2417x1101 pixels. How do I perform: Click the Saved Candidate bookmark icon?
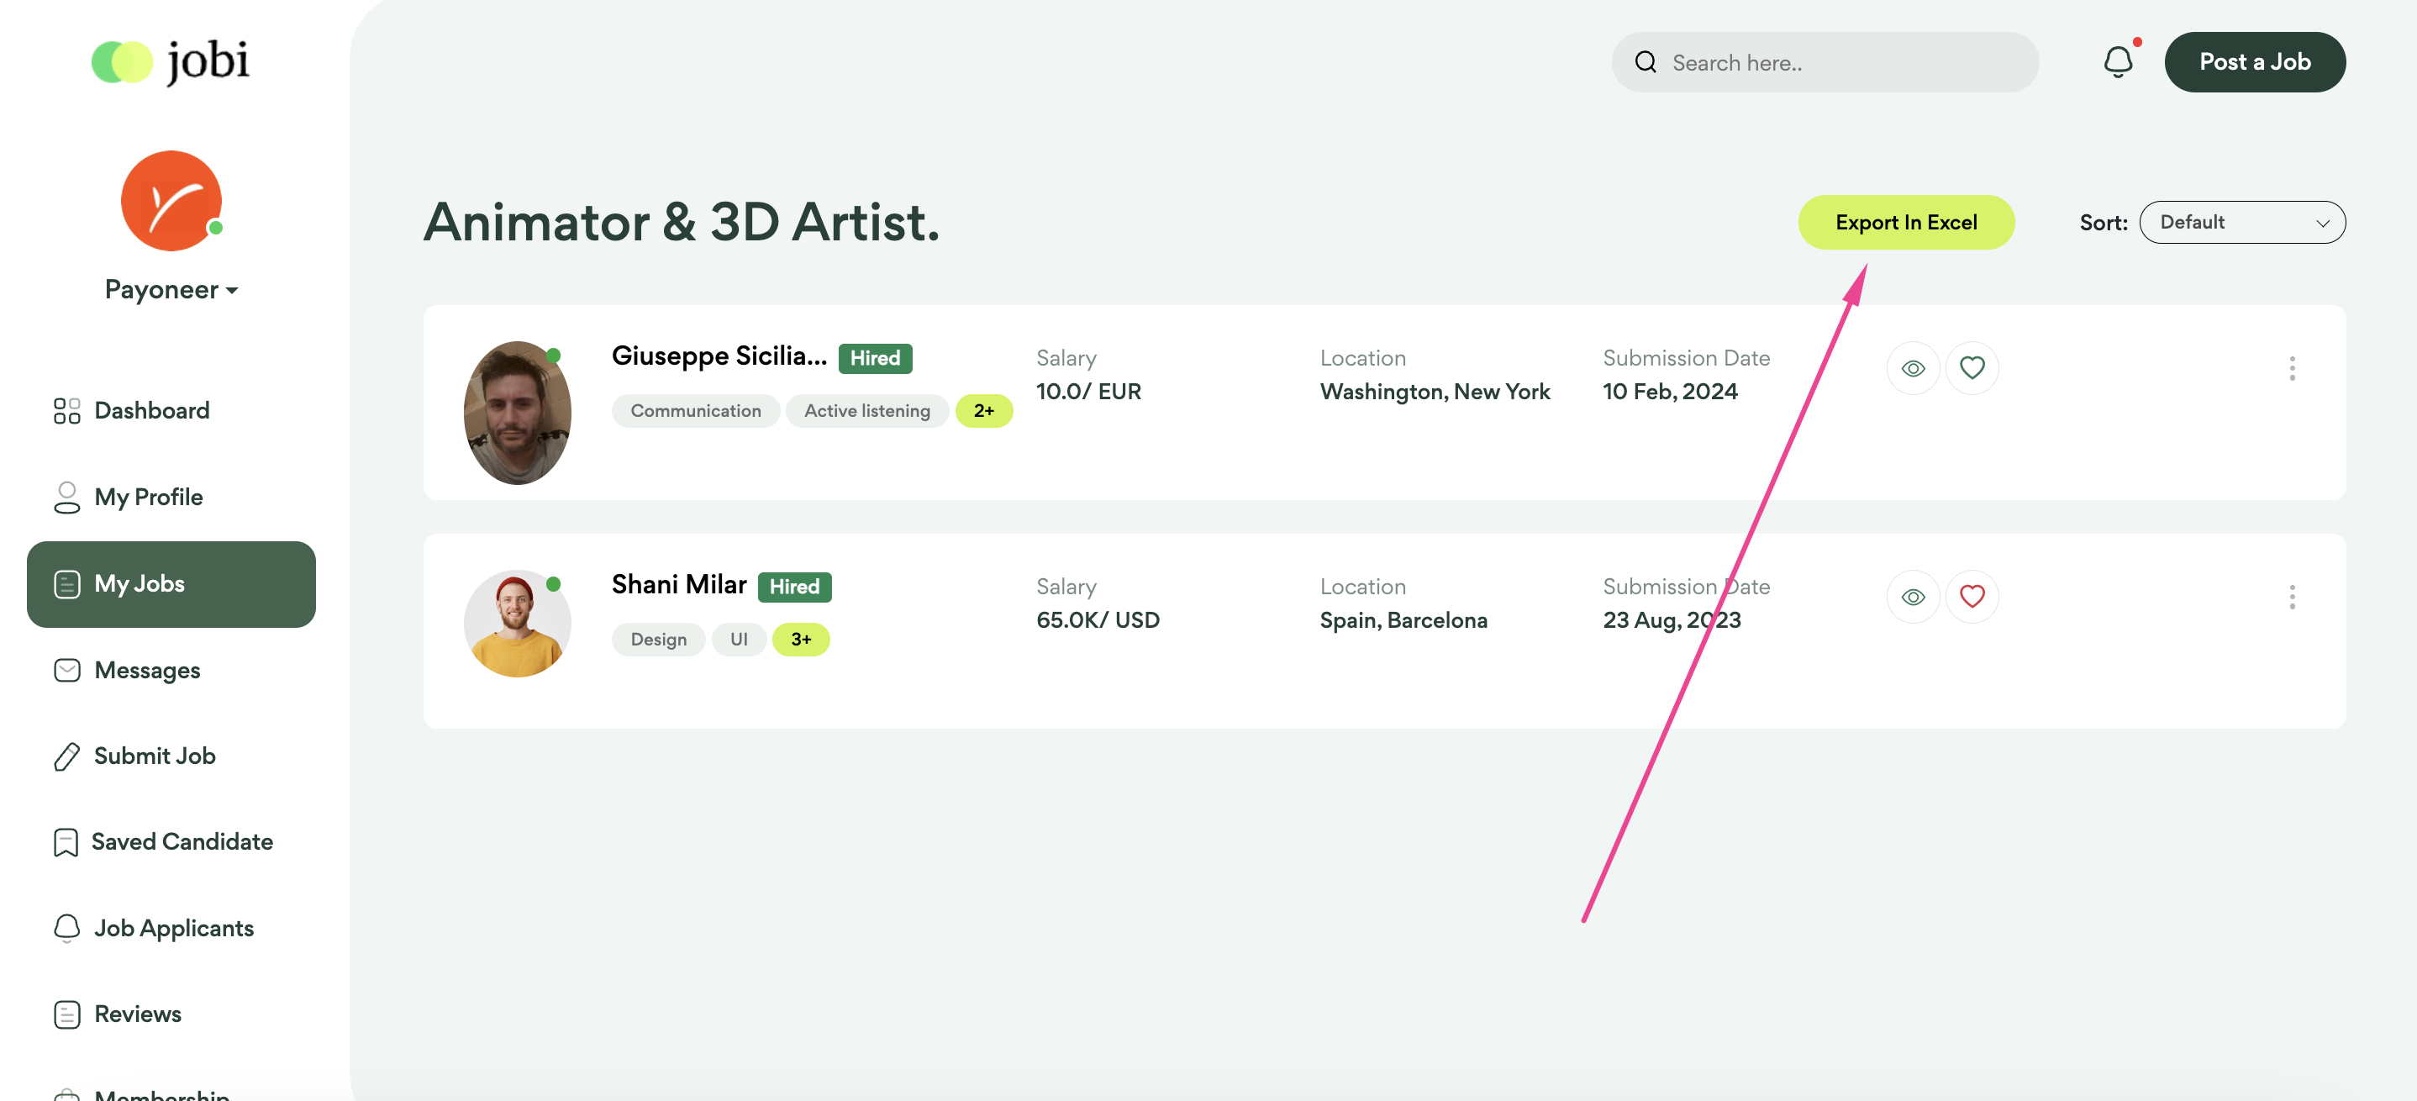point(66,842)
